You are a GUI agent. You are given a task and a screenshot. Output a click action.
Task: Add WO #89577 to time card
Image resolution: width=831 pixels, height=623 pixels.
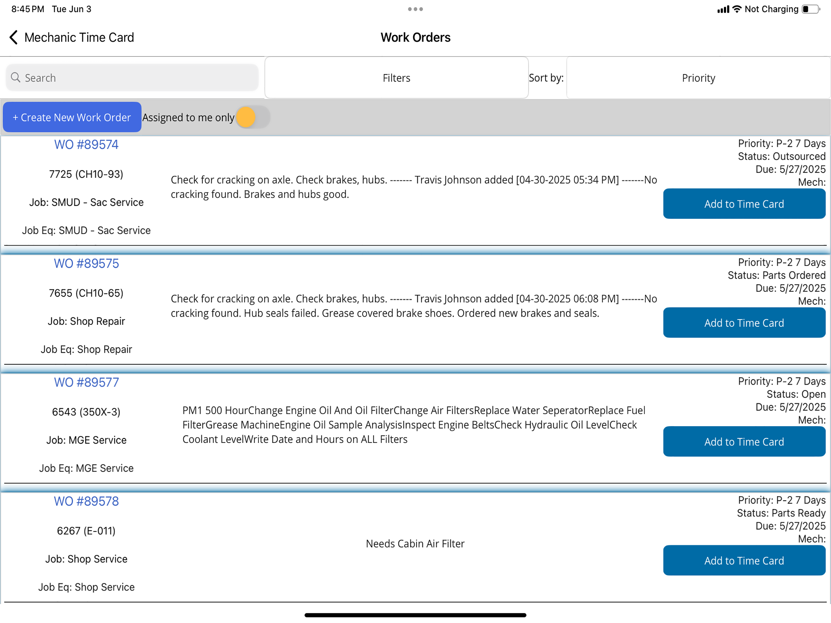pyautogui.click(x=744, y=441)
